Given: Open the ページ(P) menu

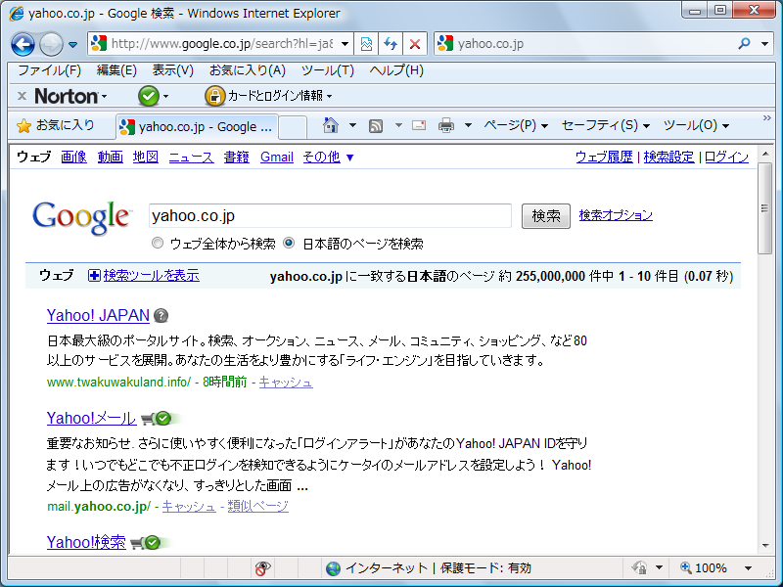Looking at the screenshot, I should pos(516,125).
